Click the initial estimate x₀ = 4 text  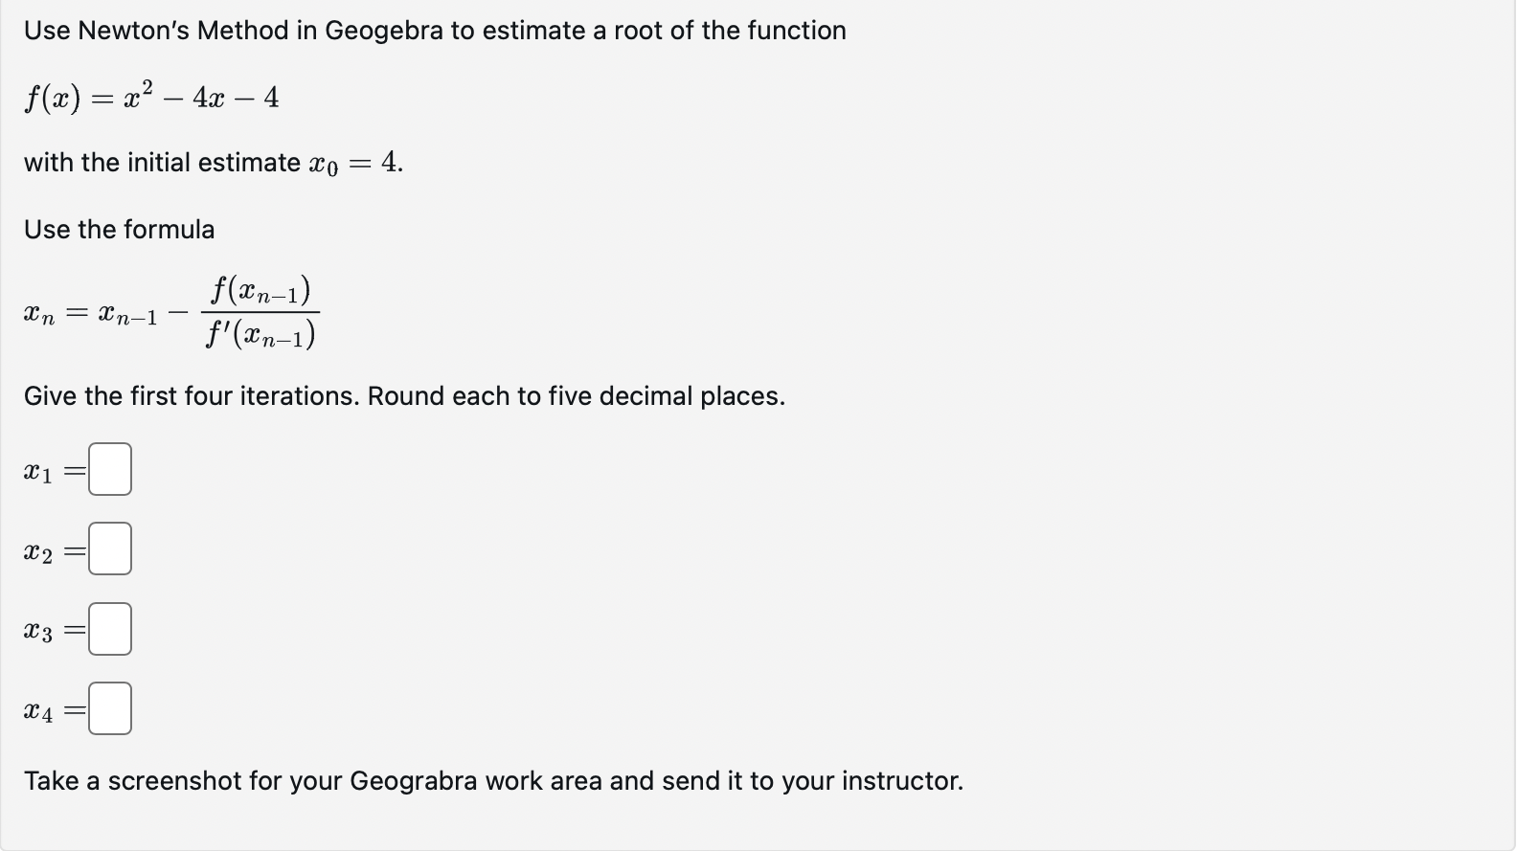pyautogui.click(x=211, y=161)
